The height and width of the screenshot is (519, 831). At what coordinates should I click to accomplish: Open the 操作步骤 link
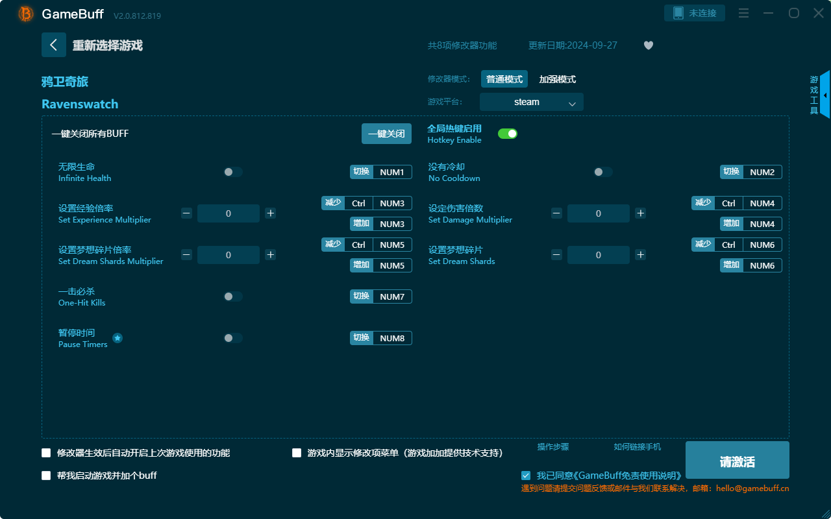point(552,446)
